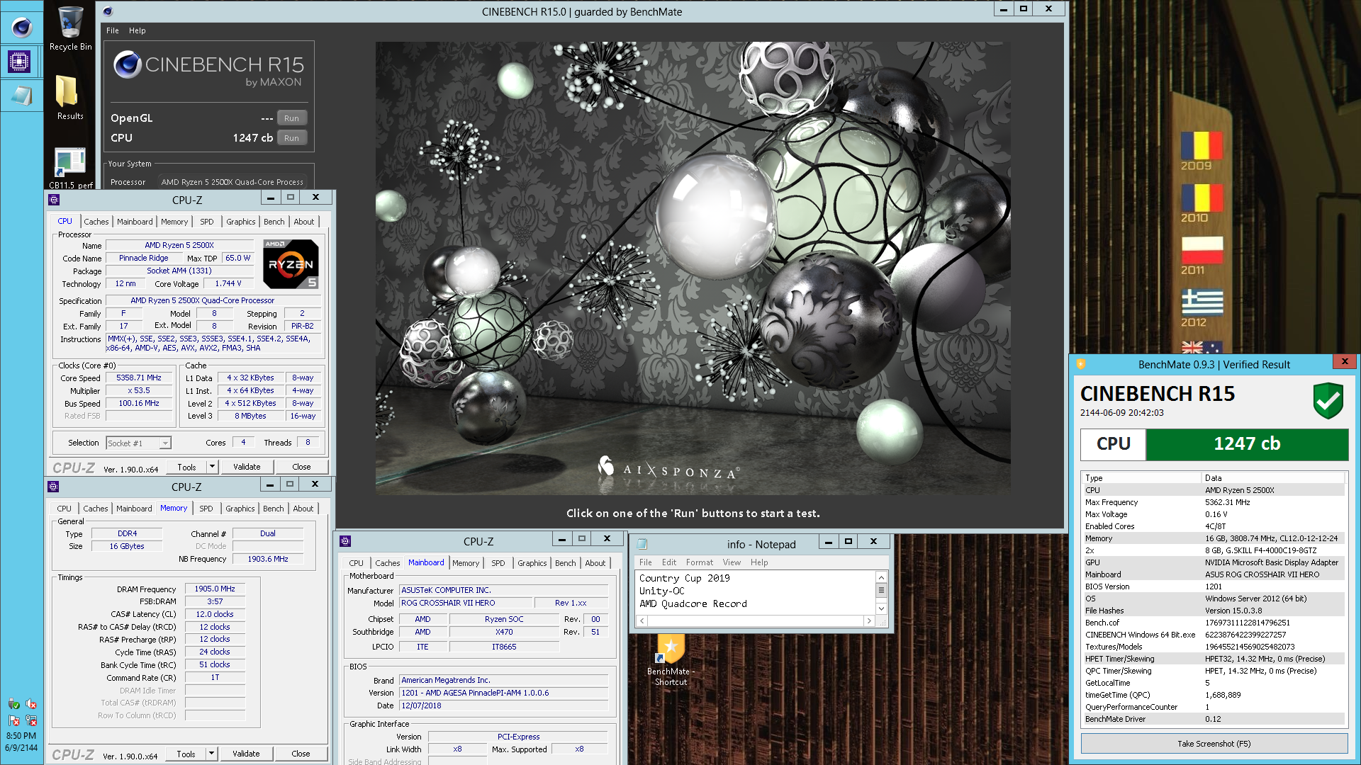Open Bench tab in CPU-Z Mainboard window

point(565,563)
